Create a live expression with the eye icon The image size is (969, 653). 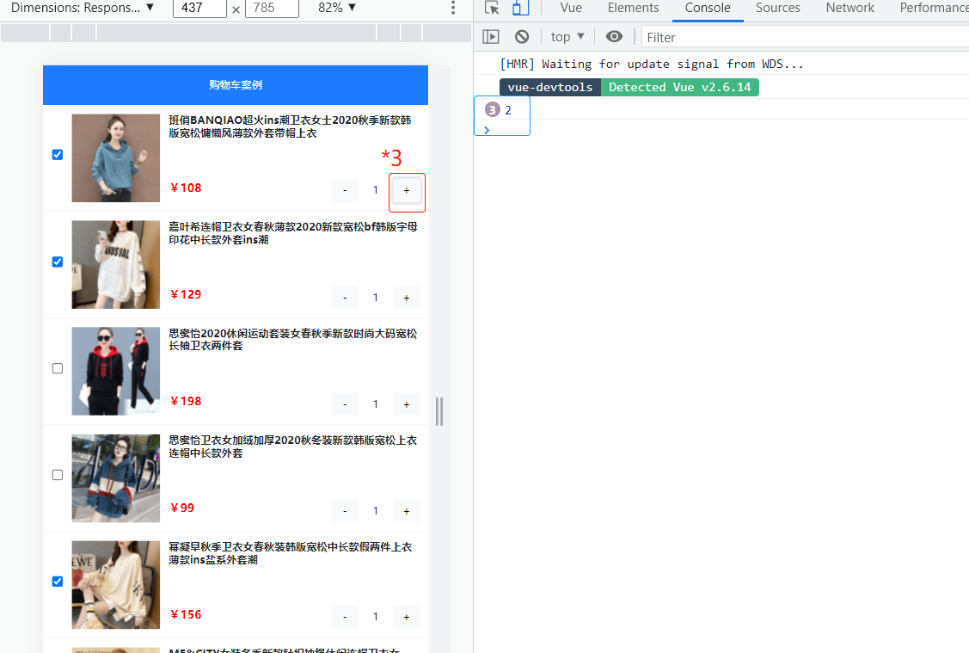point(614,36)
